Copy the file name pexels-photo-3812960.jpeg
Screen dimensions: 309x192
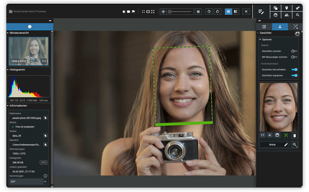(x=45, y=118)
